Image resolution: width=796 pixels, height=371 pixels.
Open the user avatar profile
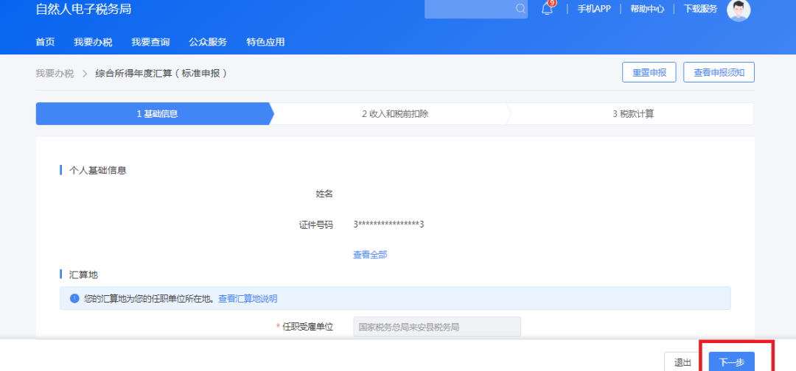(738, 10)
